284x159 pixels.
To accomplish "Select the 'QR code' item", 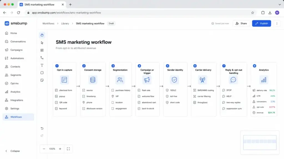I will [61, 102].
